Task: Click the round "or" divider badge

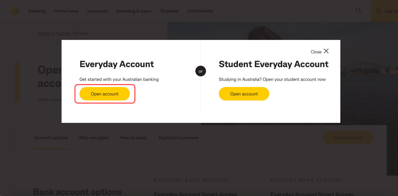Action: [201, 71]
